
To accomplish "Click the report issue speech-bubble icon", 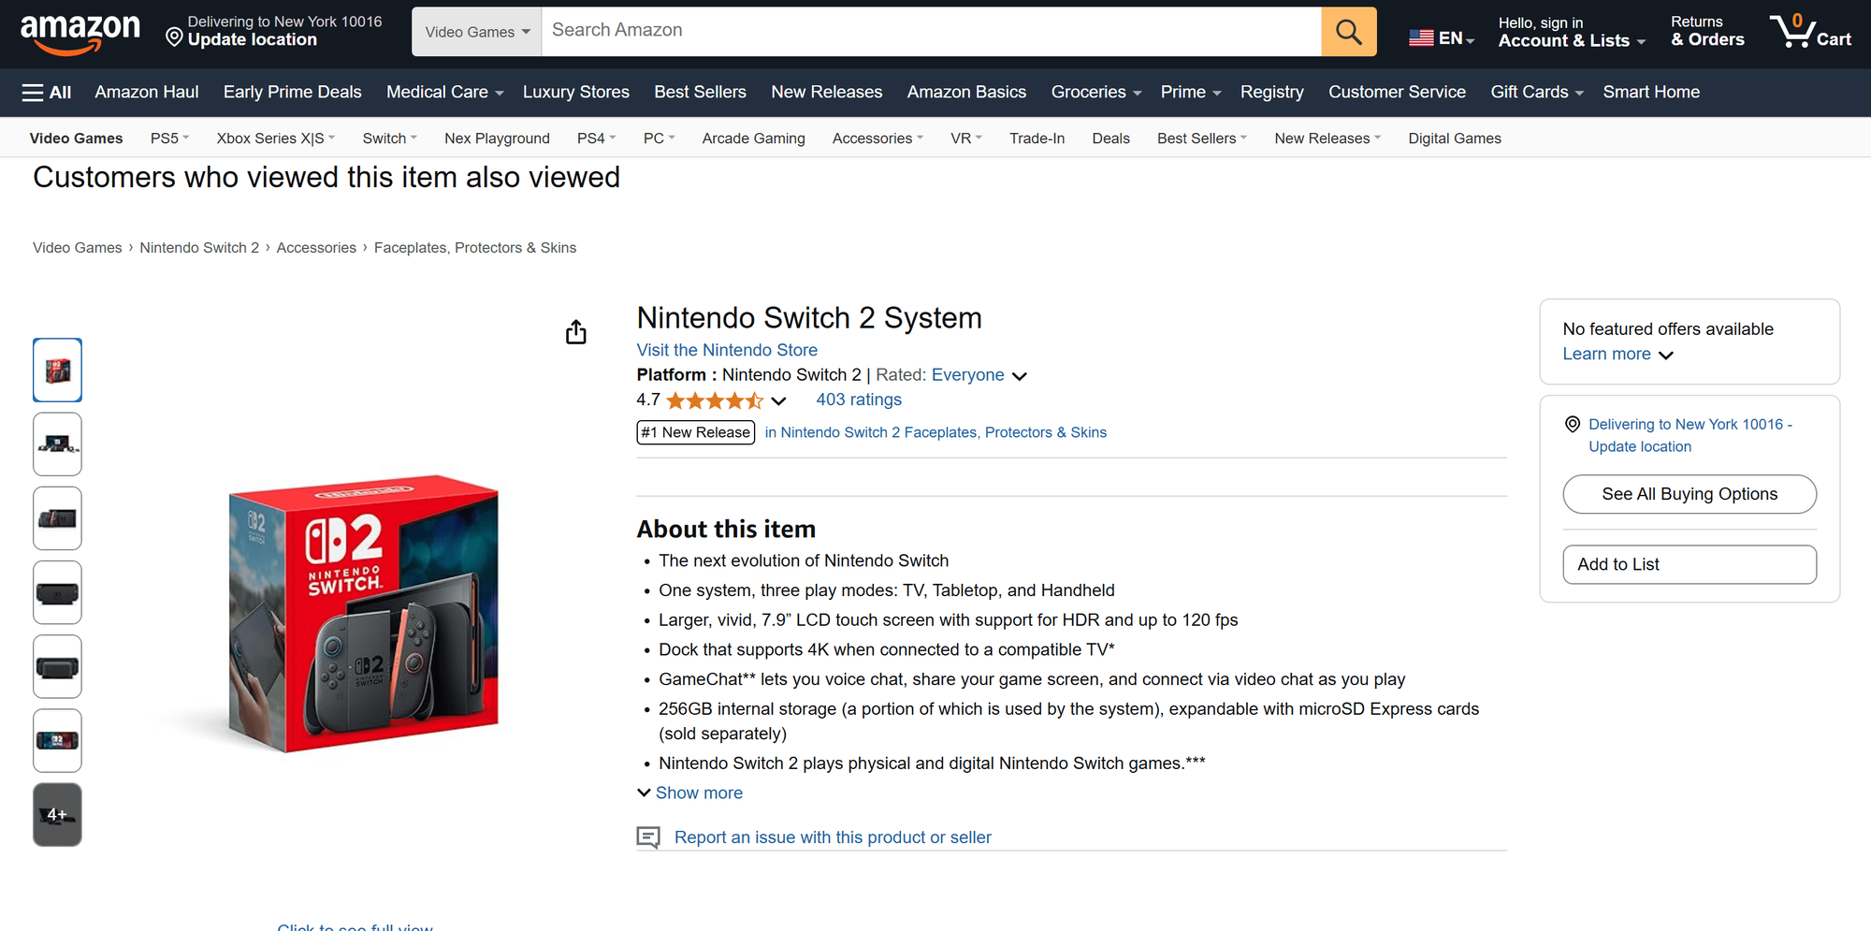I will (648, 836).
